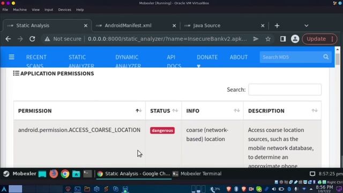Close the Static Analysis tab

86,26
